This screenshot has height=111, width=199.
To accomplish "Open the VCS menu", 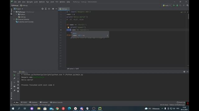I will 57,2.
